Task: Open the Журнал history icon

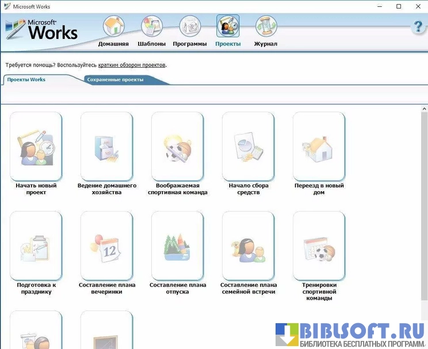Action: tap(266, 27)
